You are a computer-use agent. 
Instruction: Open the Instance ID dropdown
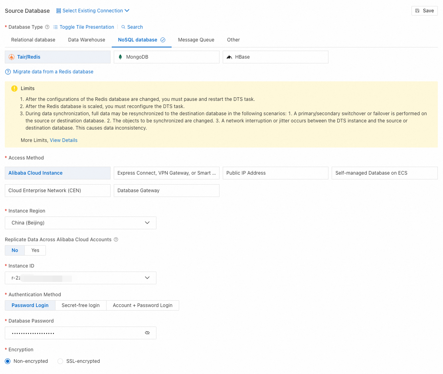pyautogui.click(x=81, y=278)
